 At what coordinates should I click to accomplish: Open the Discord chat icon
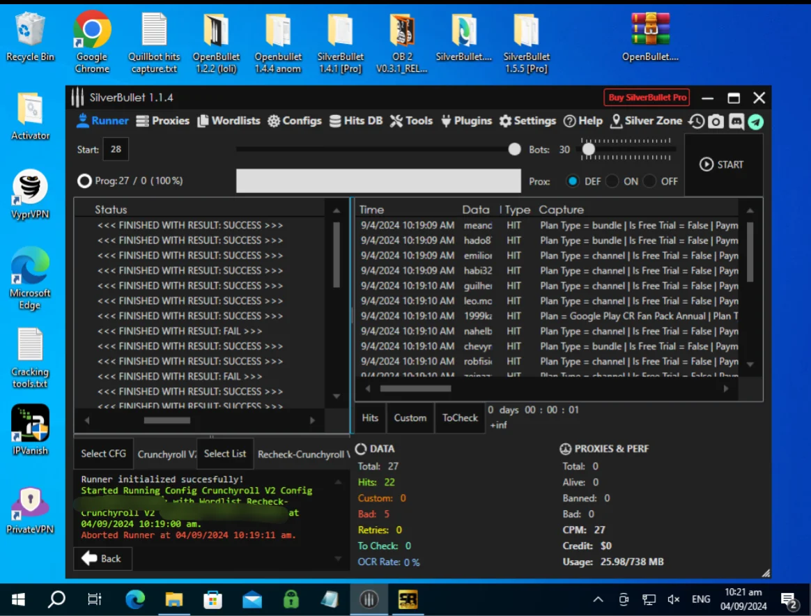(x=736, y=121)
